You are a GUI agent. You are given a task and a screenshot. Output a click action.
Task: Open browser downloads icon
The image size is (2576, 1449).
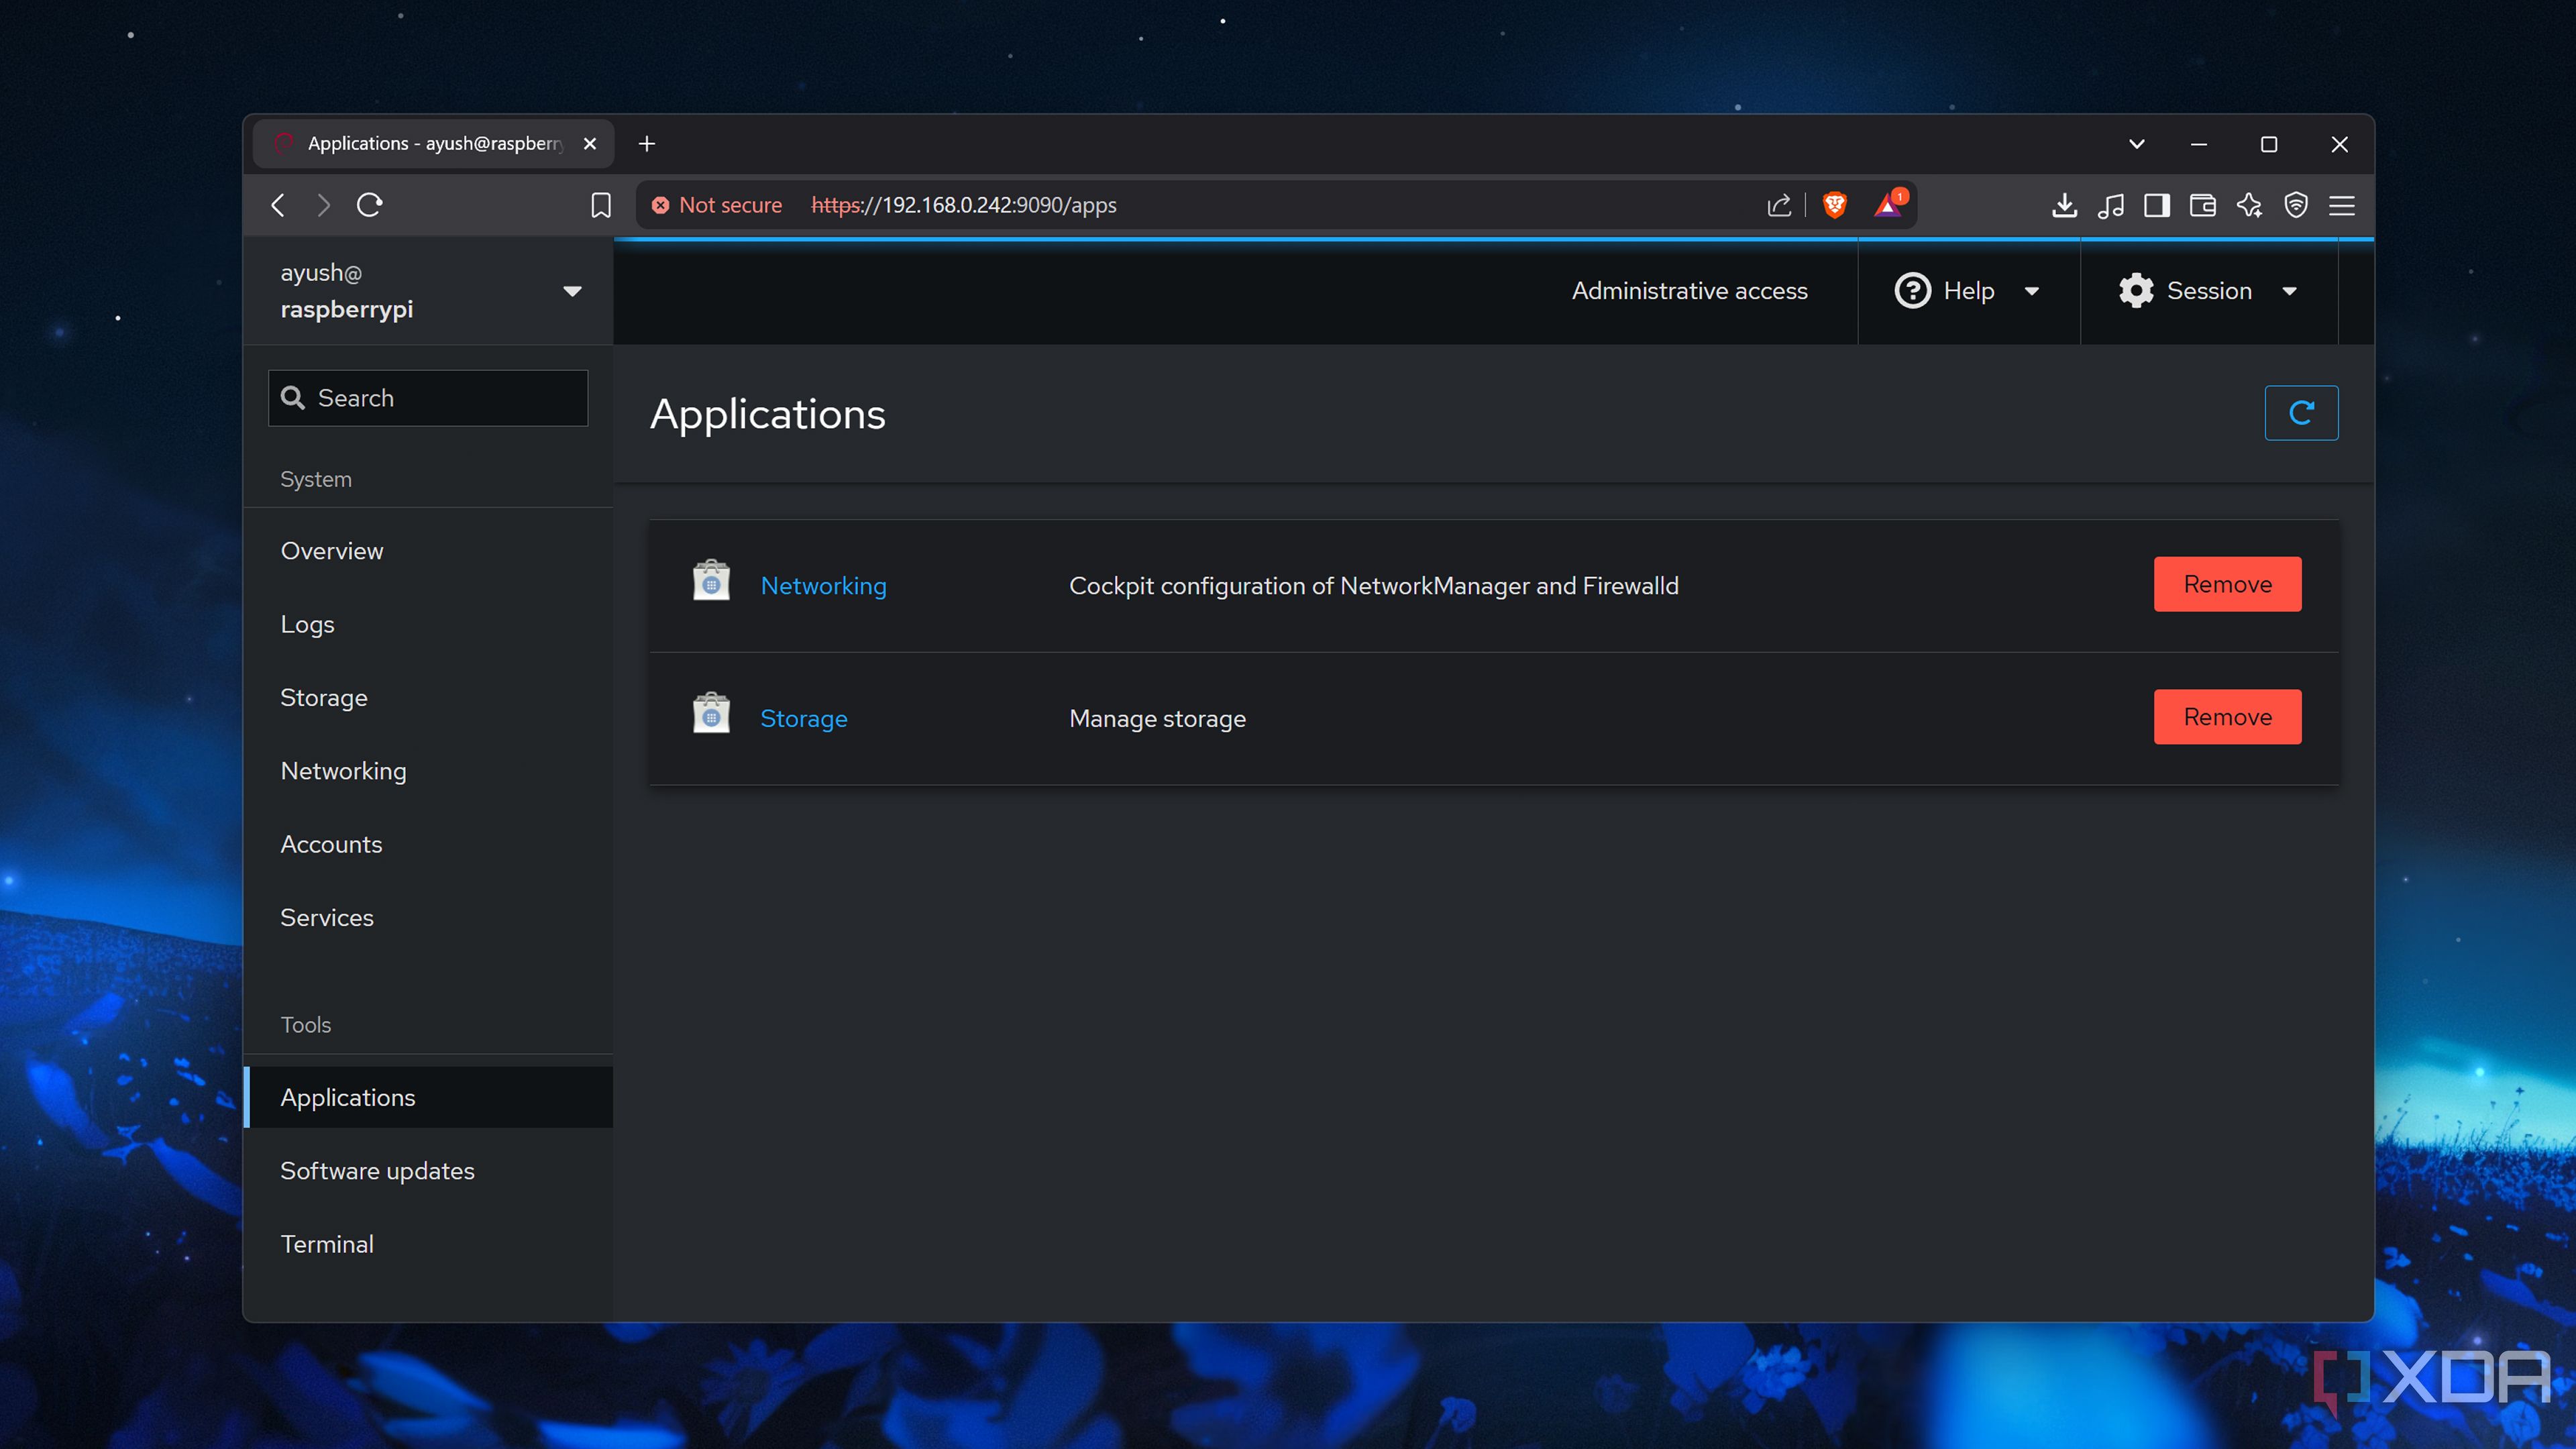(2064, 205)
